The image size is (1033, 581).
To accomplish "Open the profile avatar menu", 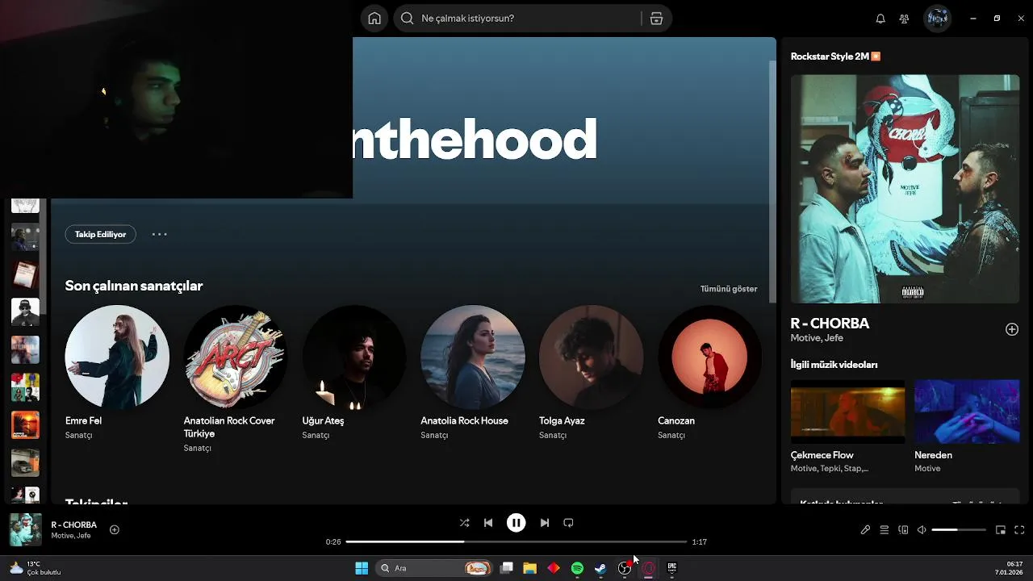I will point(937,19).
